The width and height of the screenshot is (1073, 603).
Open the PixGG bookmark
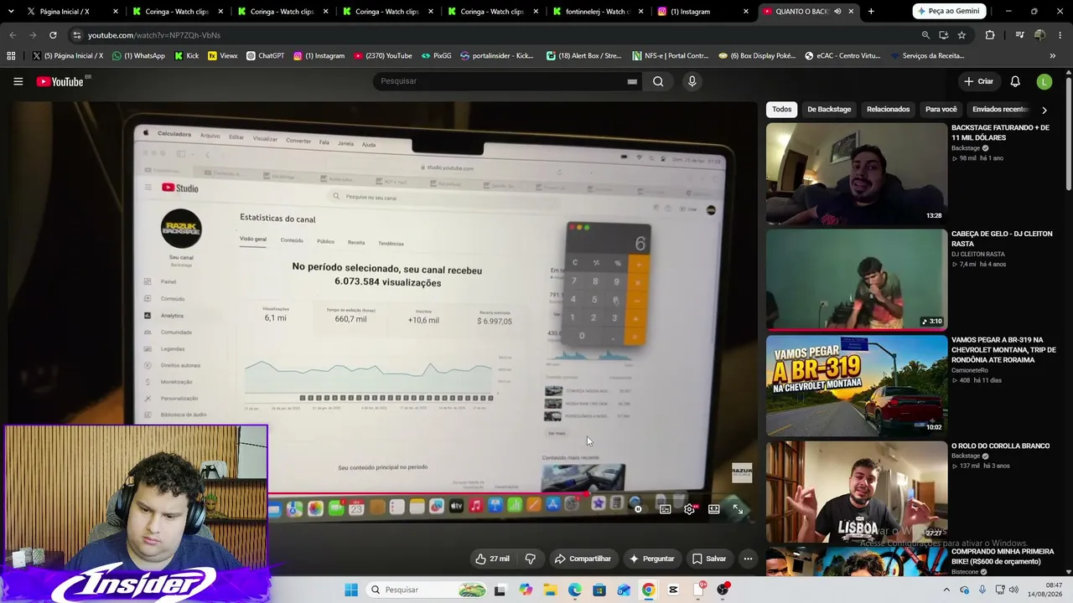point(436,56)
